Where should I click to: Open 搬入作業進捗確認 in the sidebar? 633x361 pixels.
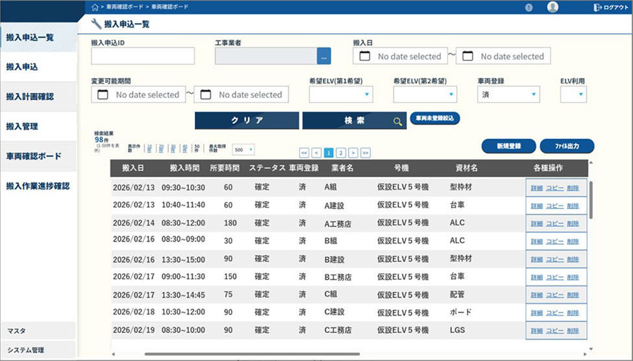[x=38, y=186]
